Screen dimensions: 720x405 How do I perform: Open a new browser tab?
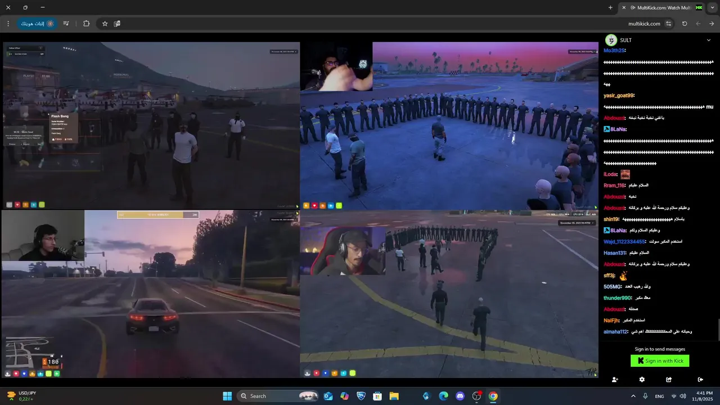click(x=610, y=7)
